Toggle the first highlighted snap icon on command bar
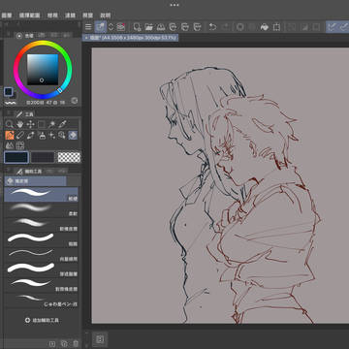 [332, 27]
